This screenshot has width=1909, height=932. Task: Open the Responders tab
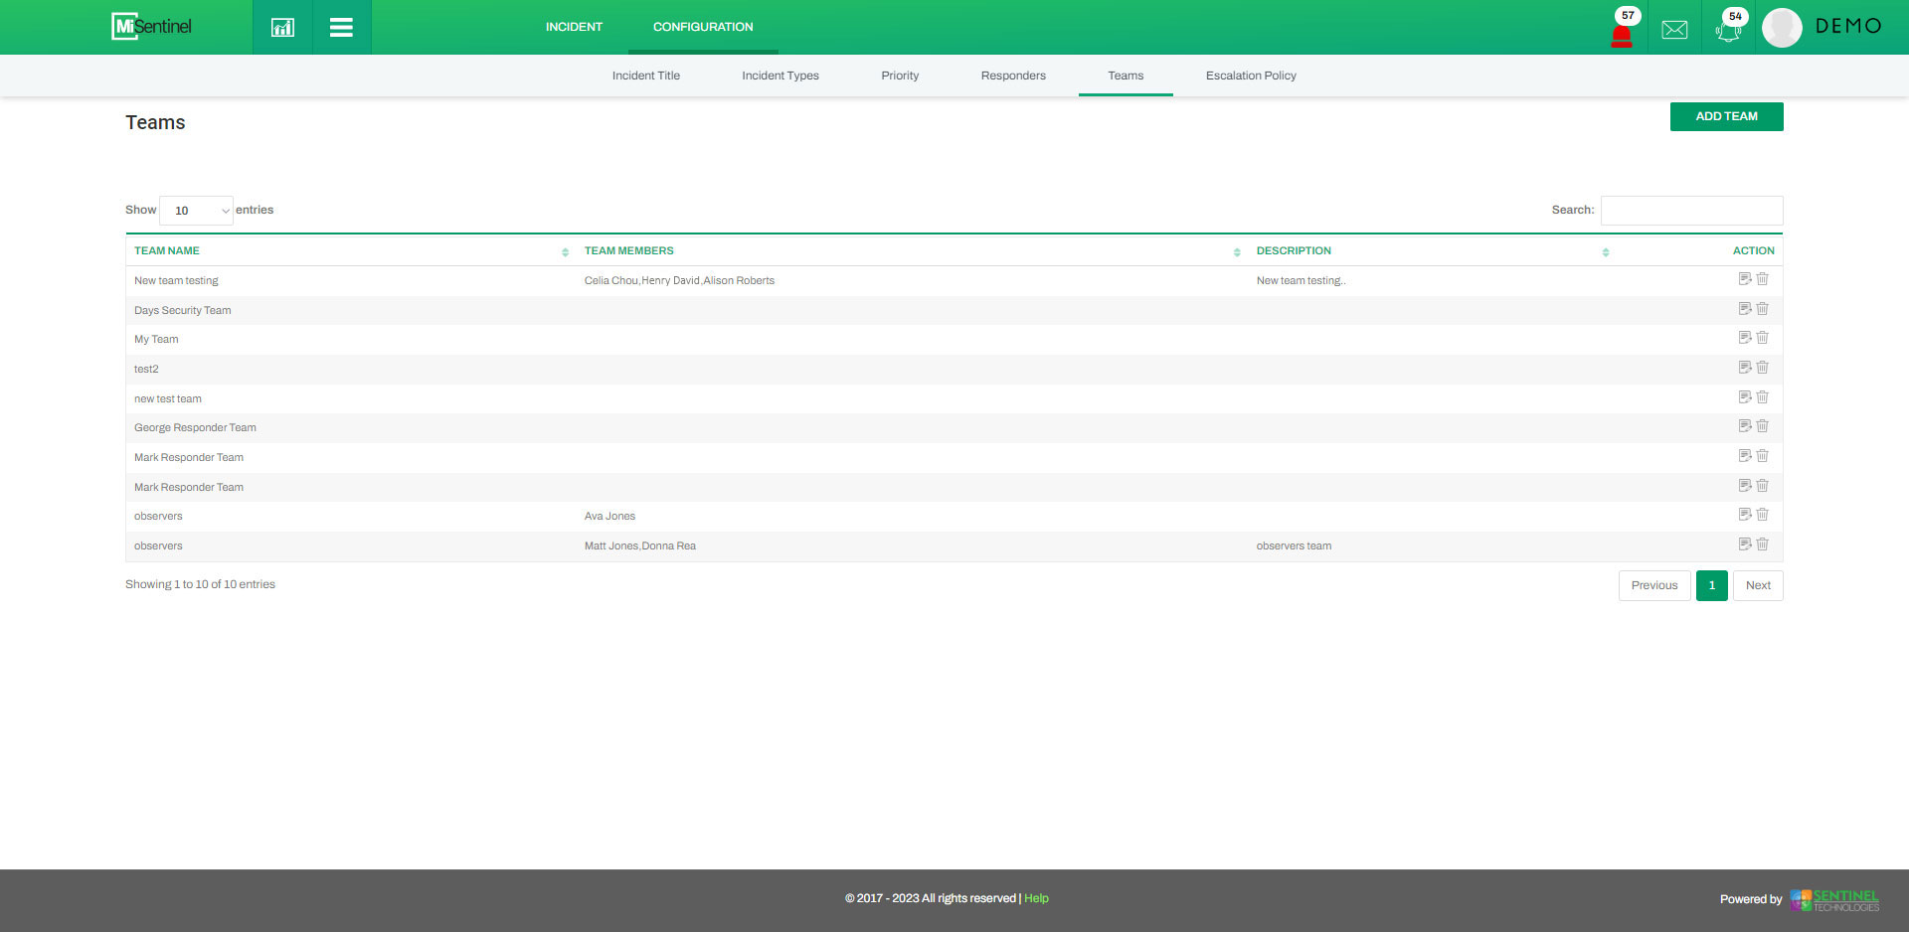[1013, 76]
